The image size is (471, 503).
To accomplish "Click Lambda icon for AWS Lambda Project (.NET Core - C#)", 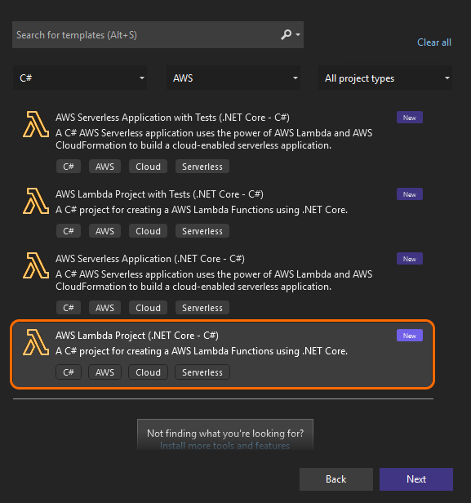I will tap(36, 342).
